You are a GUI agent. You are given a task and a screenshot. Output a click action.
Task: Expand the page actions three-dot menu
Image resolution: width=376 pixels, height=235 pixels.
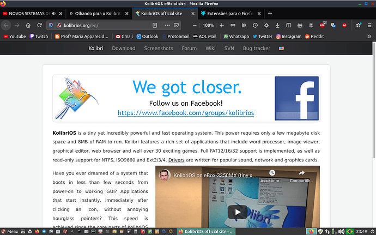[x=166, y=25]
